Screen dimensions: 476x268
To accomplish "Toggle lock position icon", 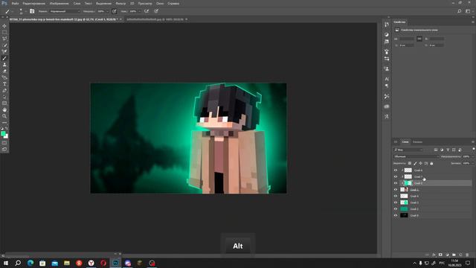I will pos(420,164).
